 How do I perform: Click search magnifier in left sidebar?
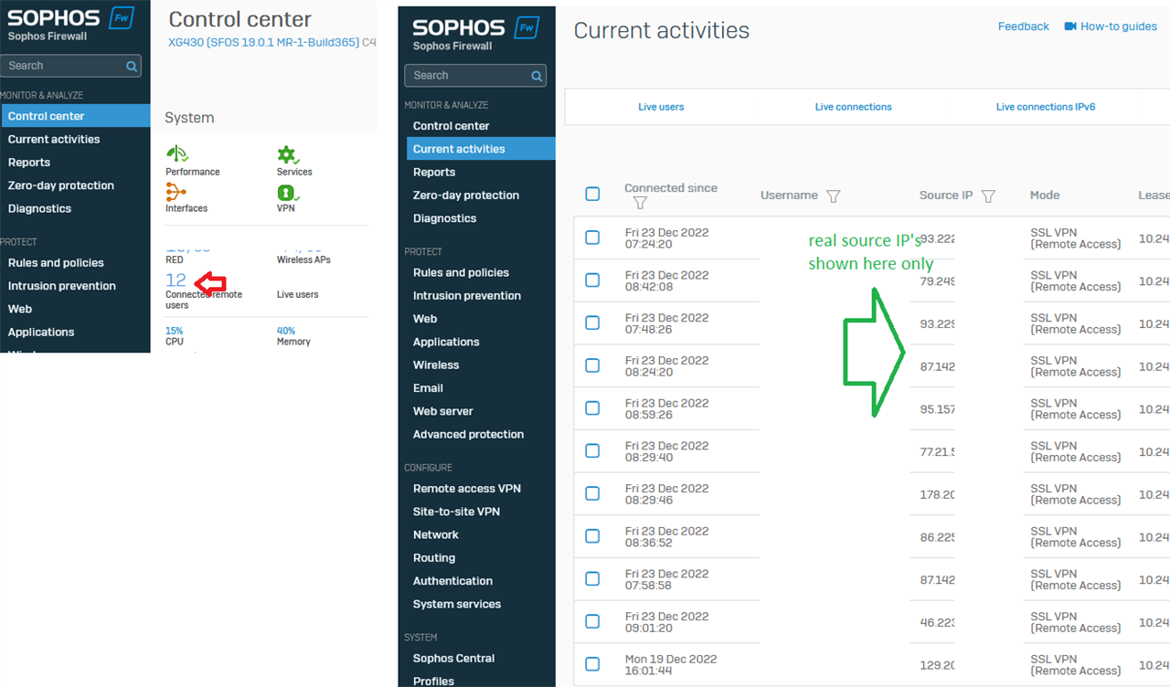point(132,66)
